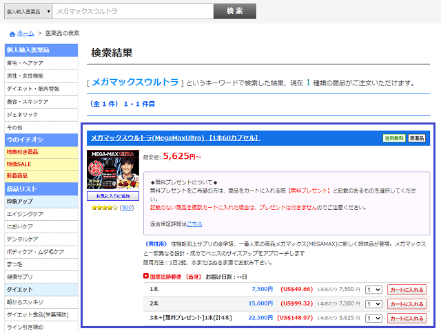Click the (全 1 件) 1 - 1 件目 text

pyautogui.click(x=122, y=104)
